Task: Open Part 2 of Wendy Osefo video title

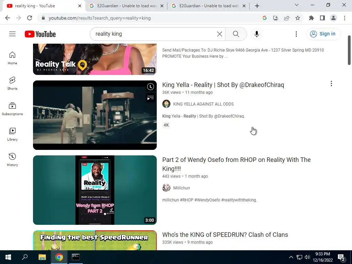Action: pos(236,164)
